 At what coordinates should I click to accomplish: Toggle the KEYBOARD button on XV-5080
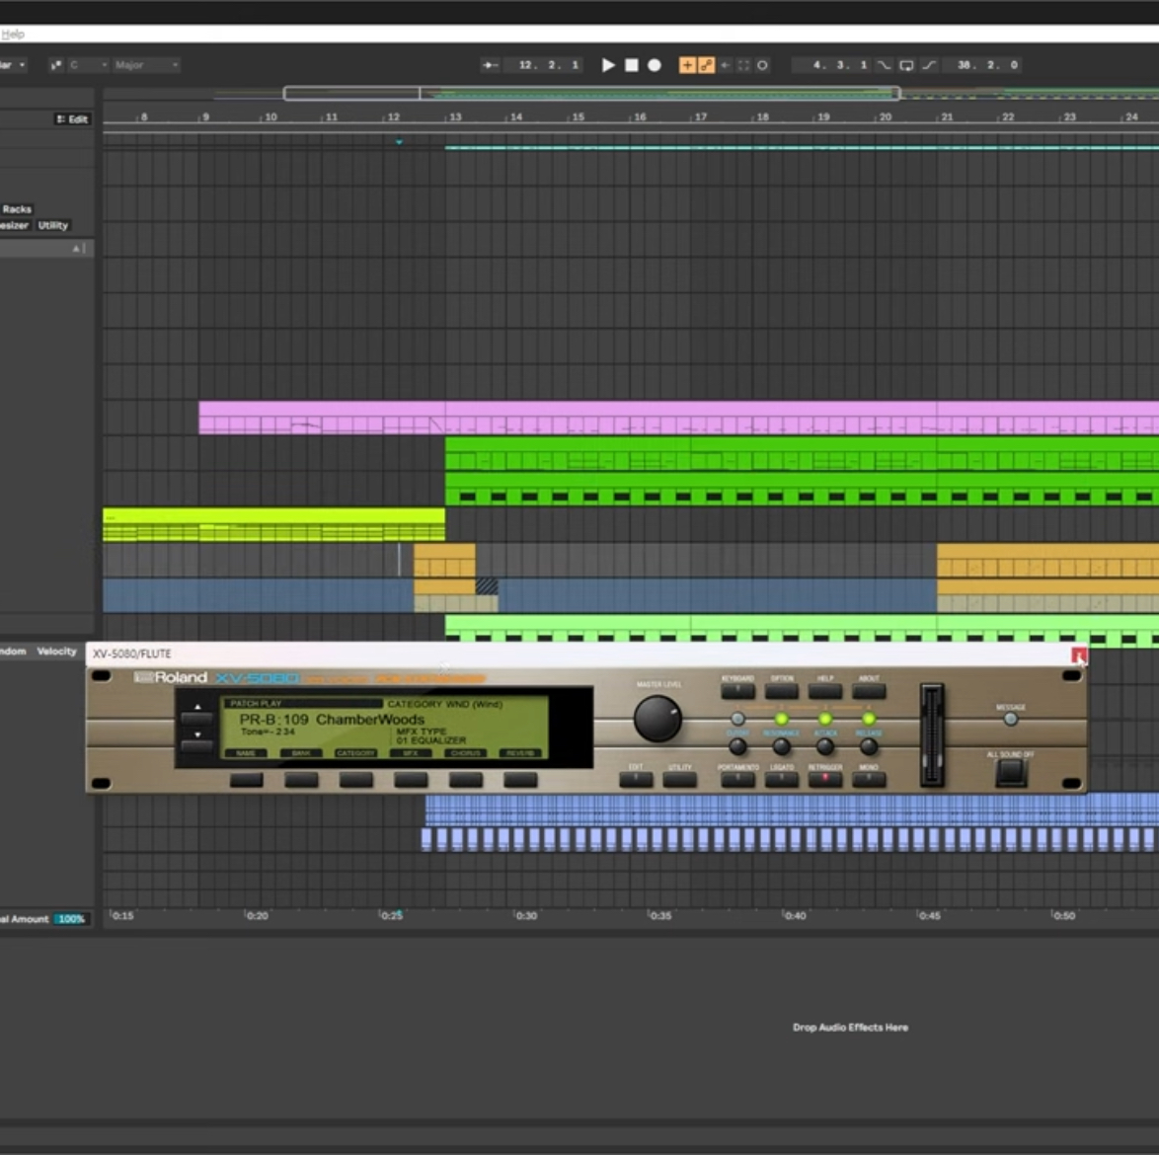click(737, 691)
